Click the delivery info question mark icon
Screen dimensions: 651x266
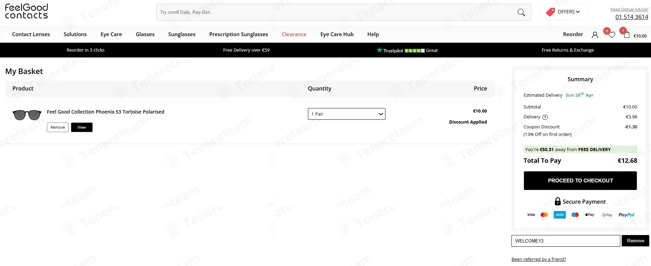545,117
